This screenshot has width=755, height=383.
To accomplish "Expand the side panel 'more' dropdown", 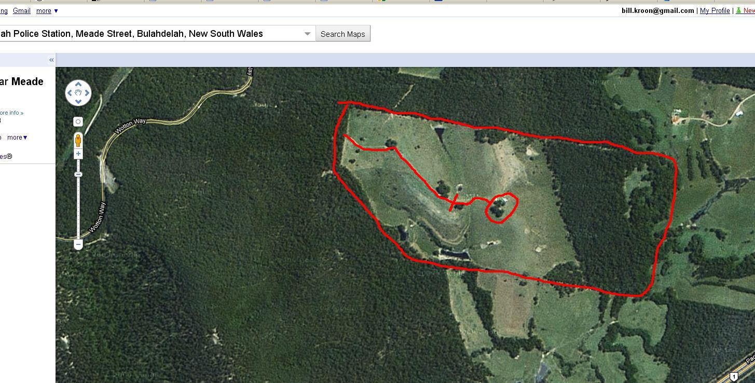I will pos(17,138).
